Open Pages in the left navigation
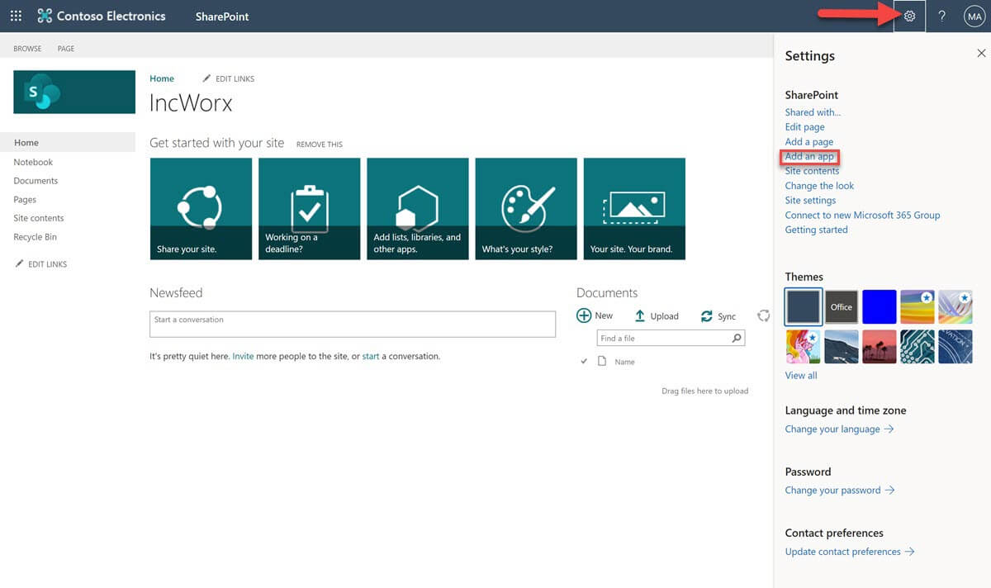This screenshot has height=588, width=991. [25, 199]
